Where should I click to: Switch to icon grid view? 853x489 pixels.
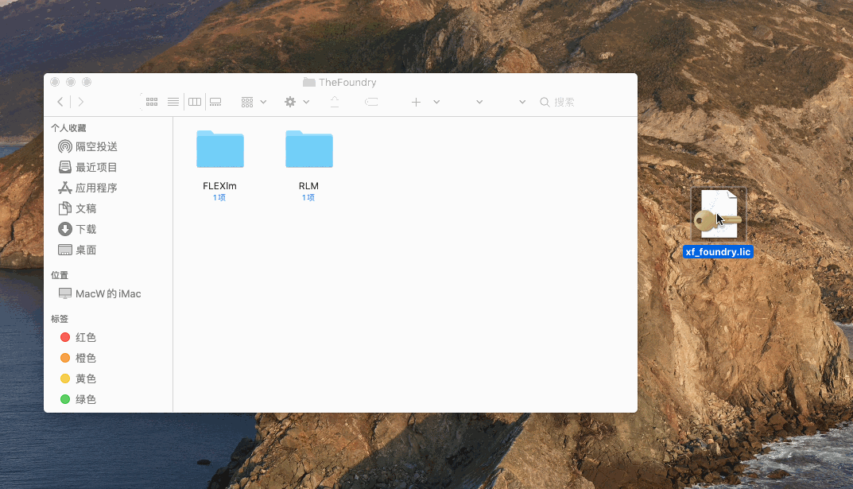(151, 102)
